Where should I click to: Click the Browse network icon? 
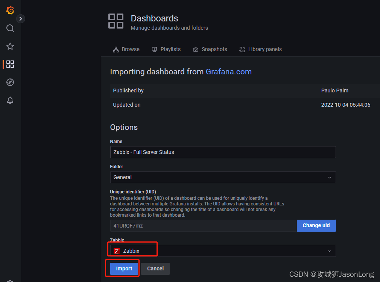coord(116,49)
